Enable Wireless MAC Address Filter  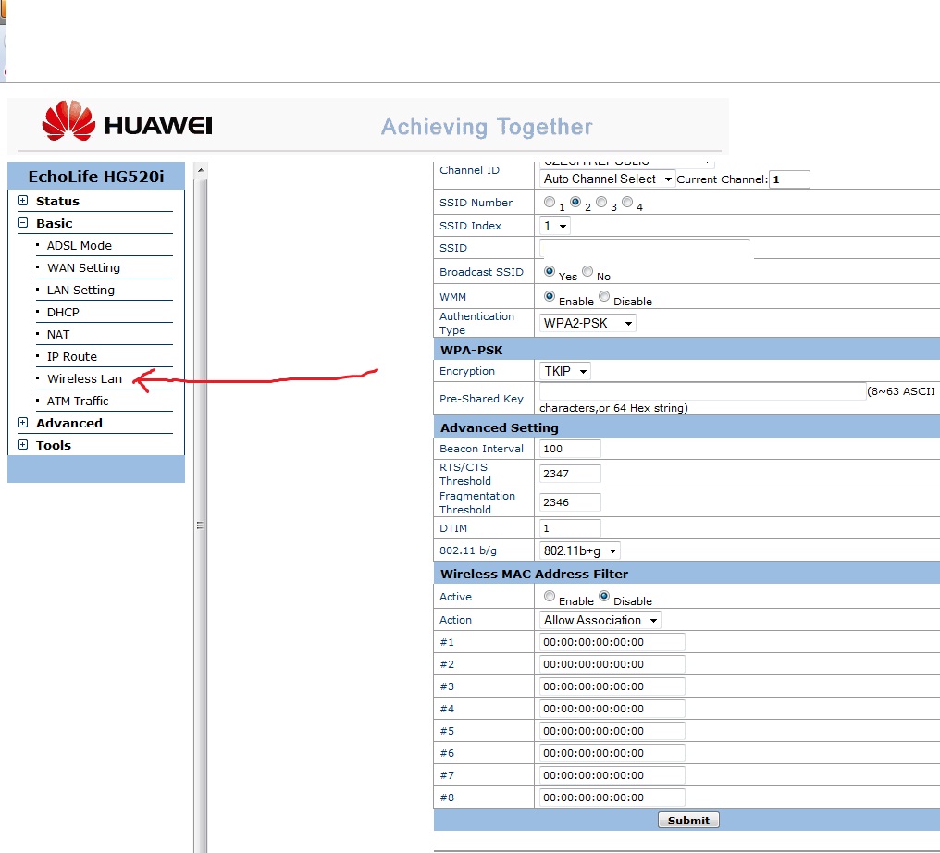[550, 597]
